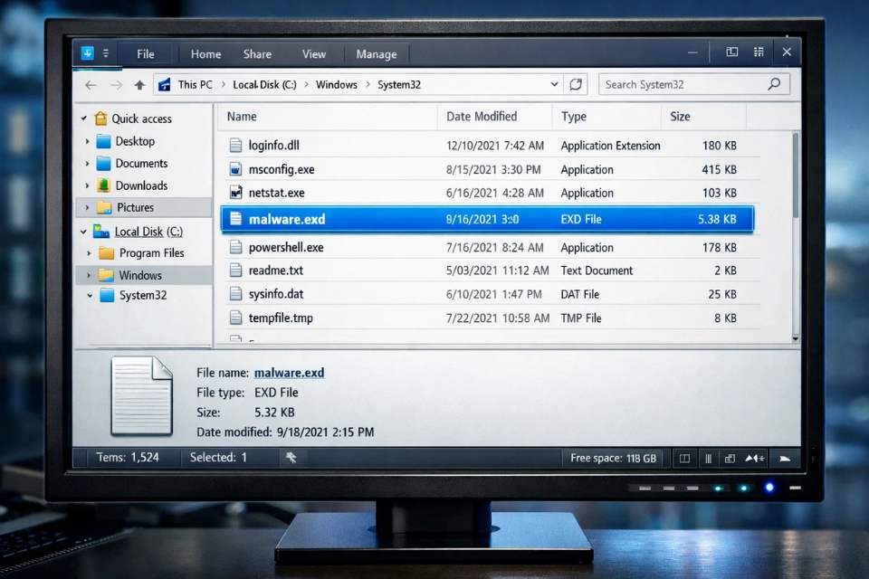Sort files by the Date Modified column header
This screenshot has width=869, height=579.
pos(482,117)
